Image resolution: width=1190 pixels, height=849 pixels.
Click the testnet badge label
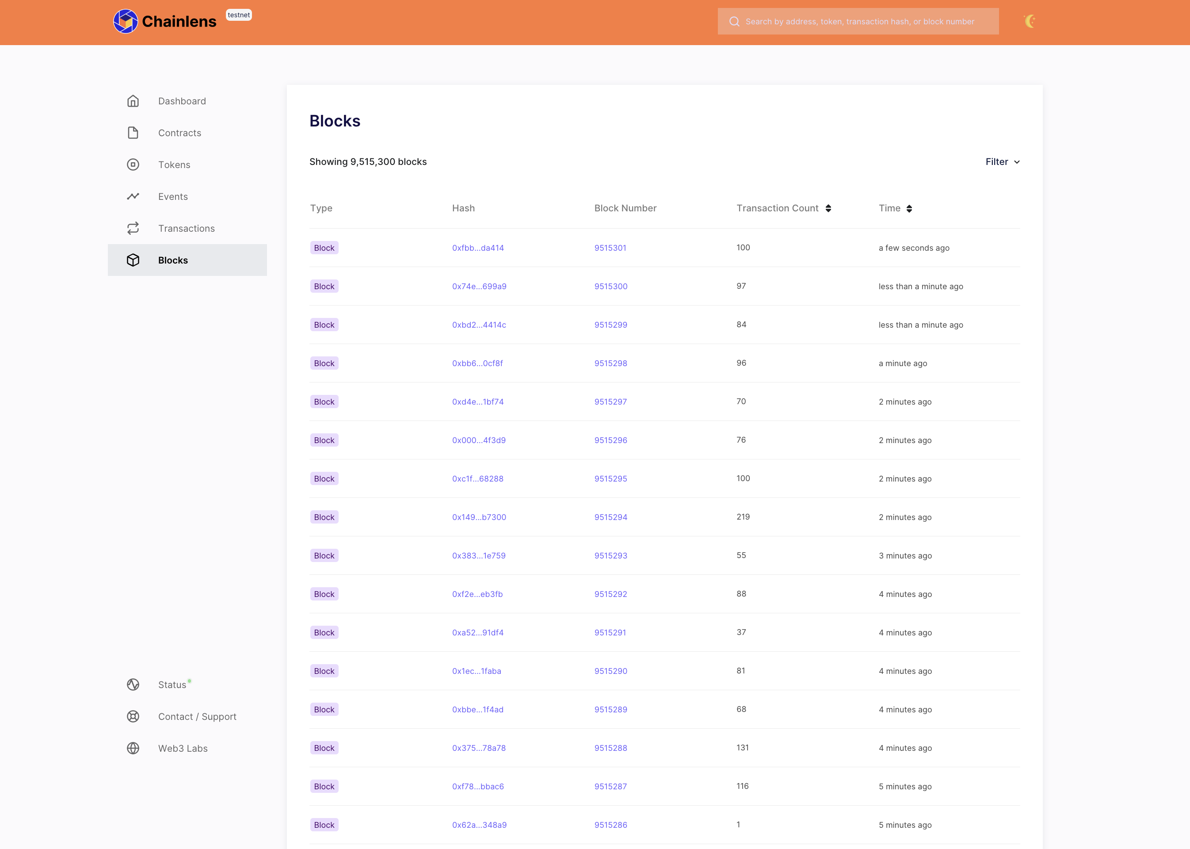[x=239, y=15]
